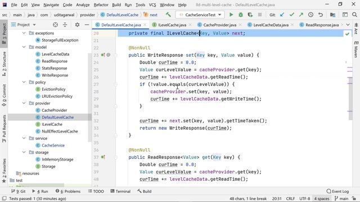The height and width of the screenshot is (202, 360).
Task: Open the Refactor menu
Action: point(101,4)
